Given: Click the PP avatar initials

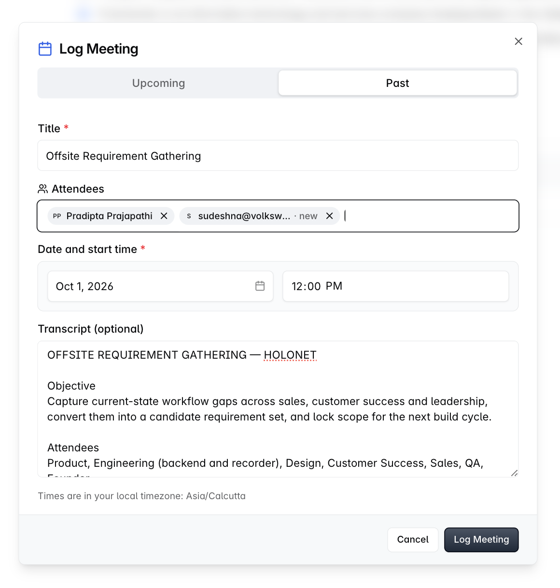Looking at the screenshot, I should (x=57, y=216).
